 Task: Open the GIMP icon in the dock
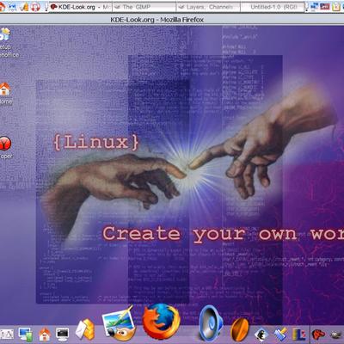point(119,323)
